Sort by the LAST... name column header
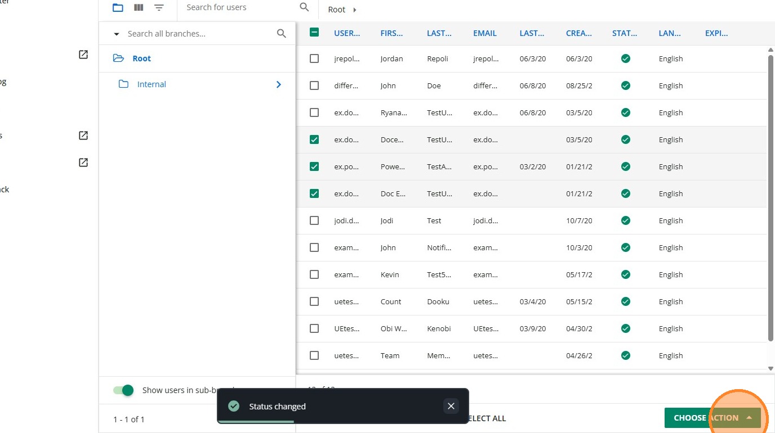Image resolution: width=775 pixels, height=433 pixels. (x=439, y=33)
